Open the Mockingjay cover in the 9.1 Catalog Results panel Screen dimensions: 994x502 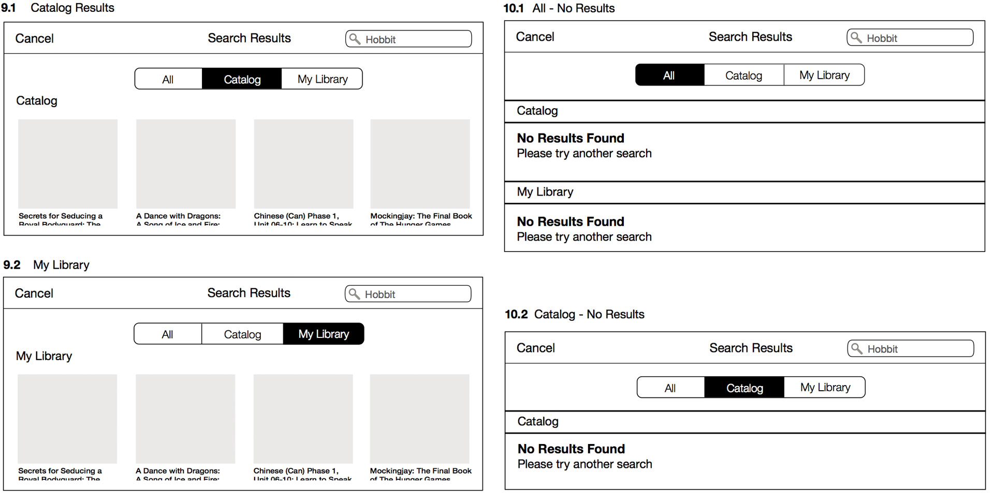click(x=420, y=164)
